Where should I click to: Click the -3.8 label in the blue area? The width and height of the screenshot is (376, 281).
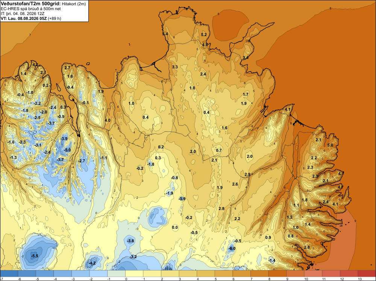click(x=130, y=241)
